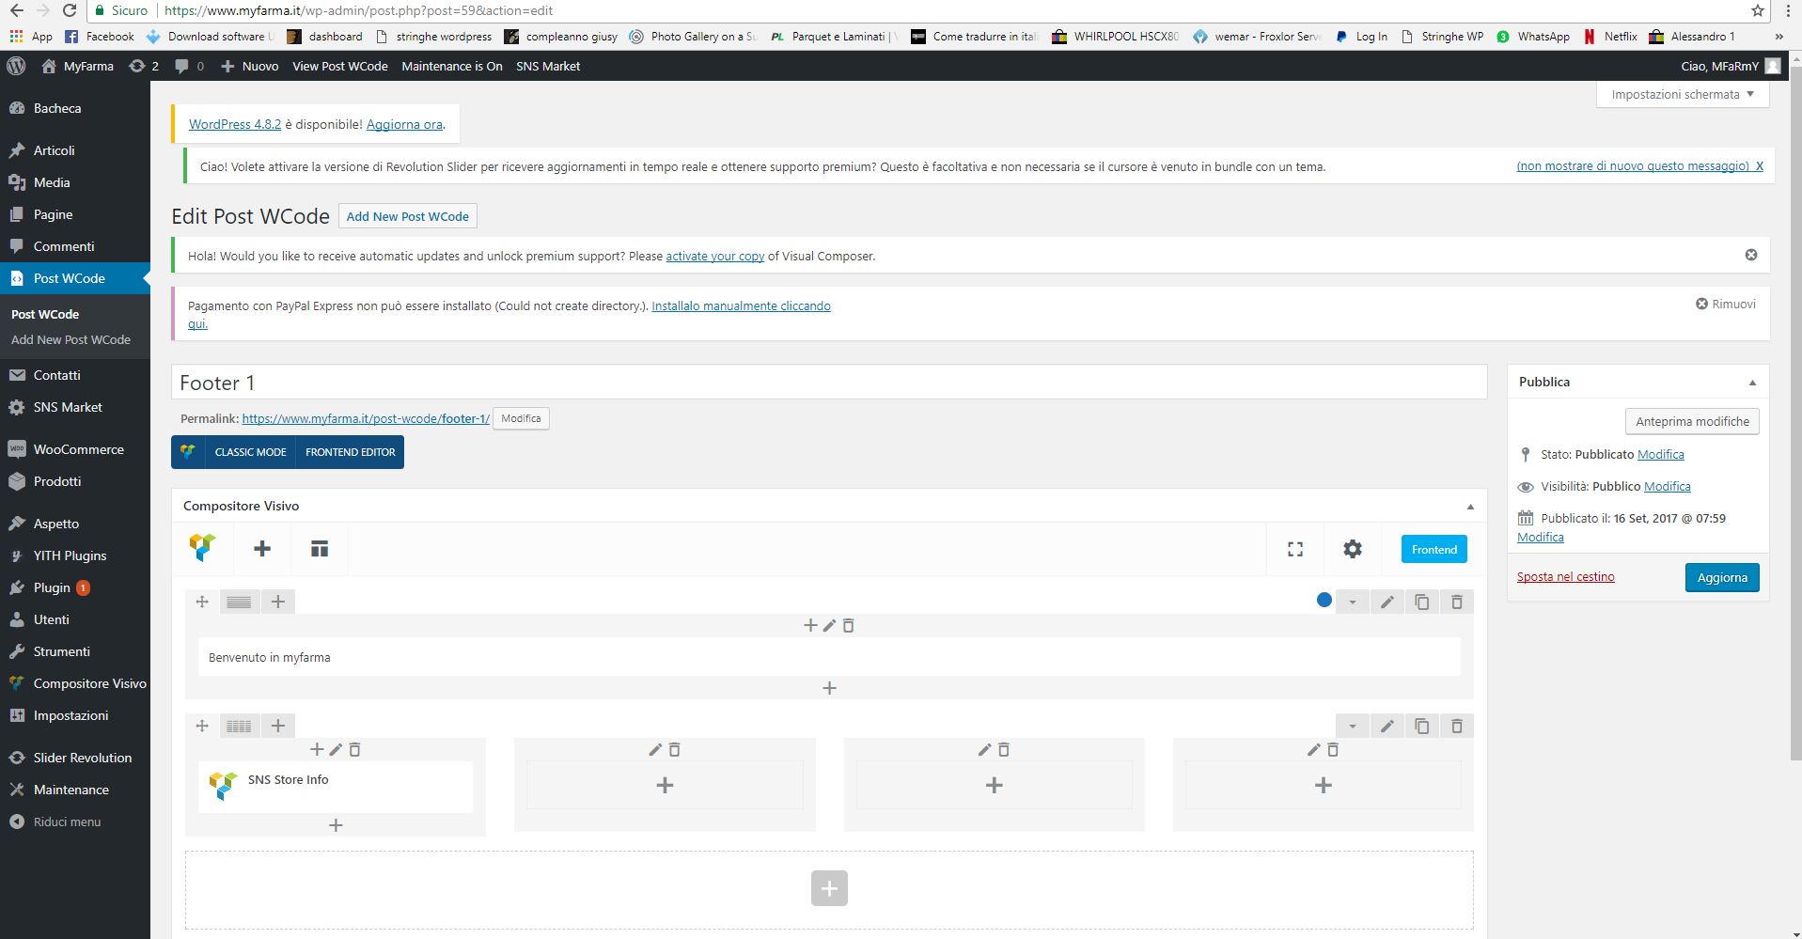Collapse the first row using its arrow toggle
This screenshot has width=1802, height=939.
pos(1352,602)
